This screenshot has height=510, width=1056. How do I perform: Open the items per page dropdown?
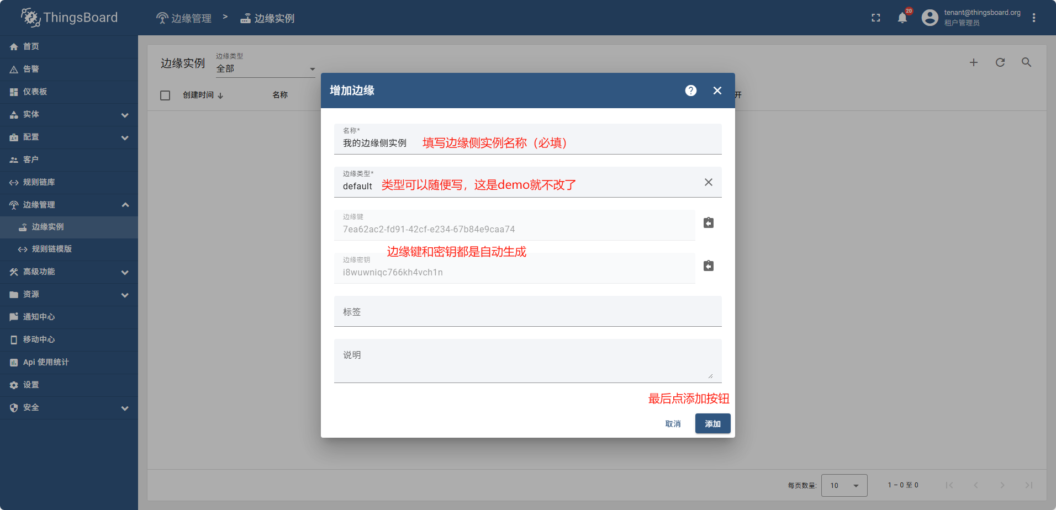point(844,485)
